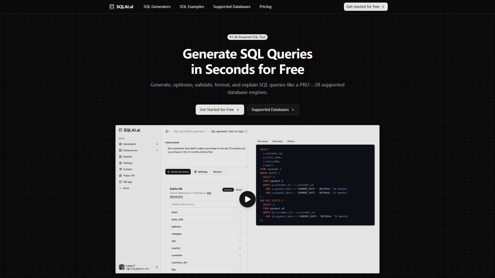The image size is (495, 278).
Task: Click top-right Get started for free
Action: coord(366,7)
